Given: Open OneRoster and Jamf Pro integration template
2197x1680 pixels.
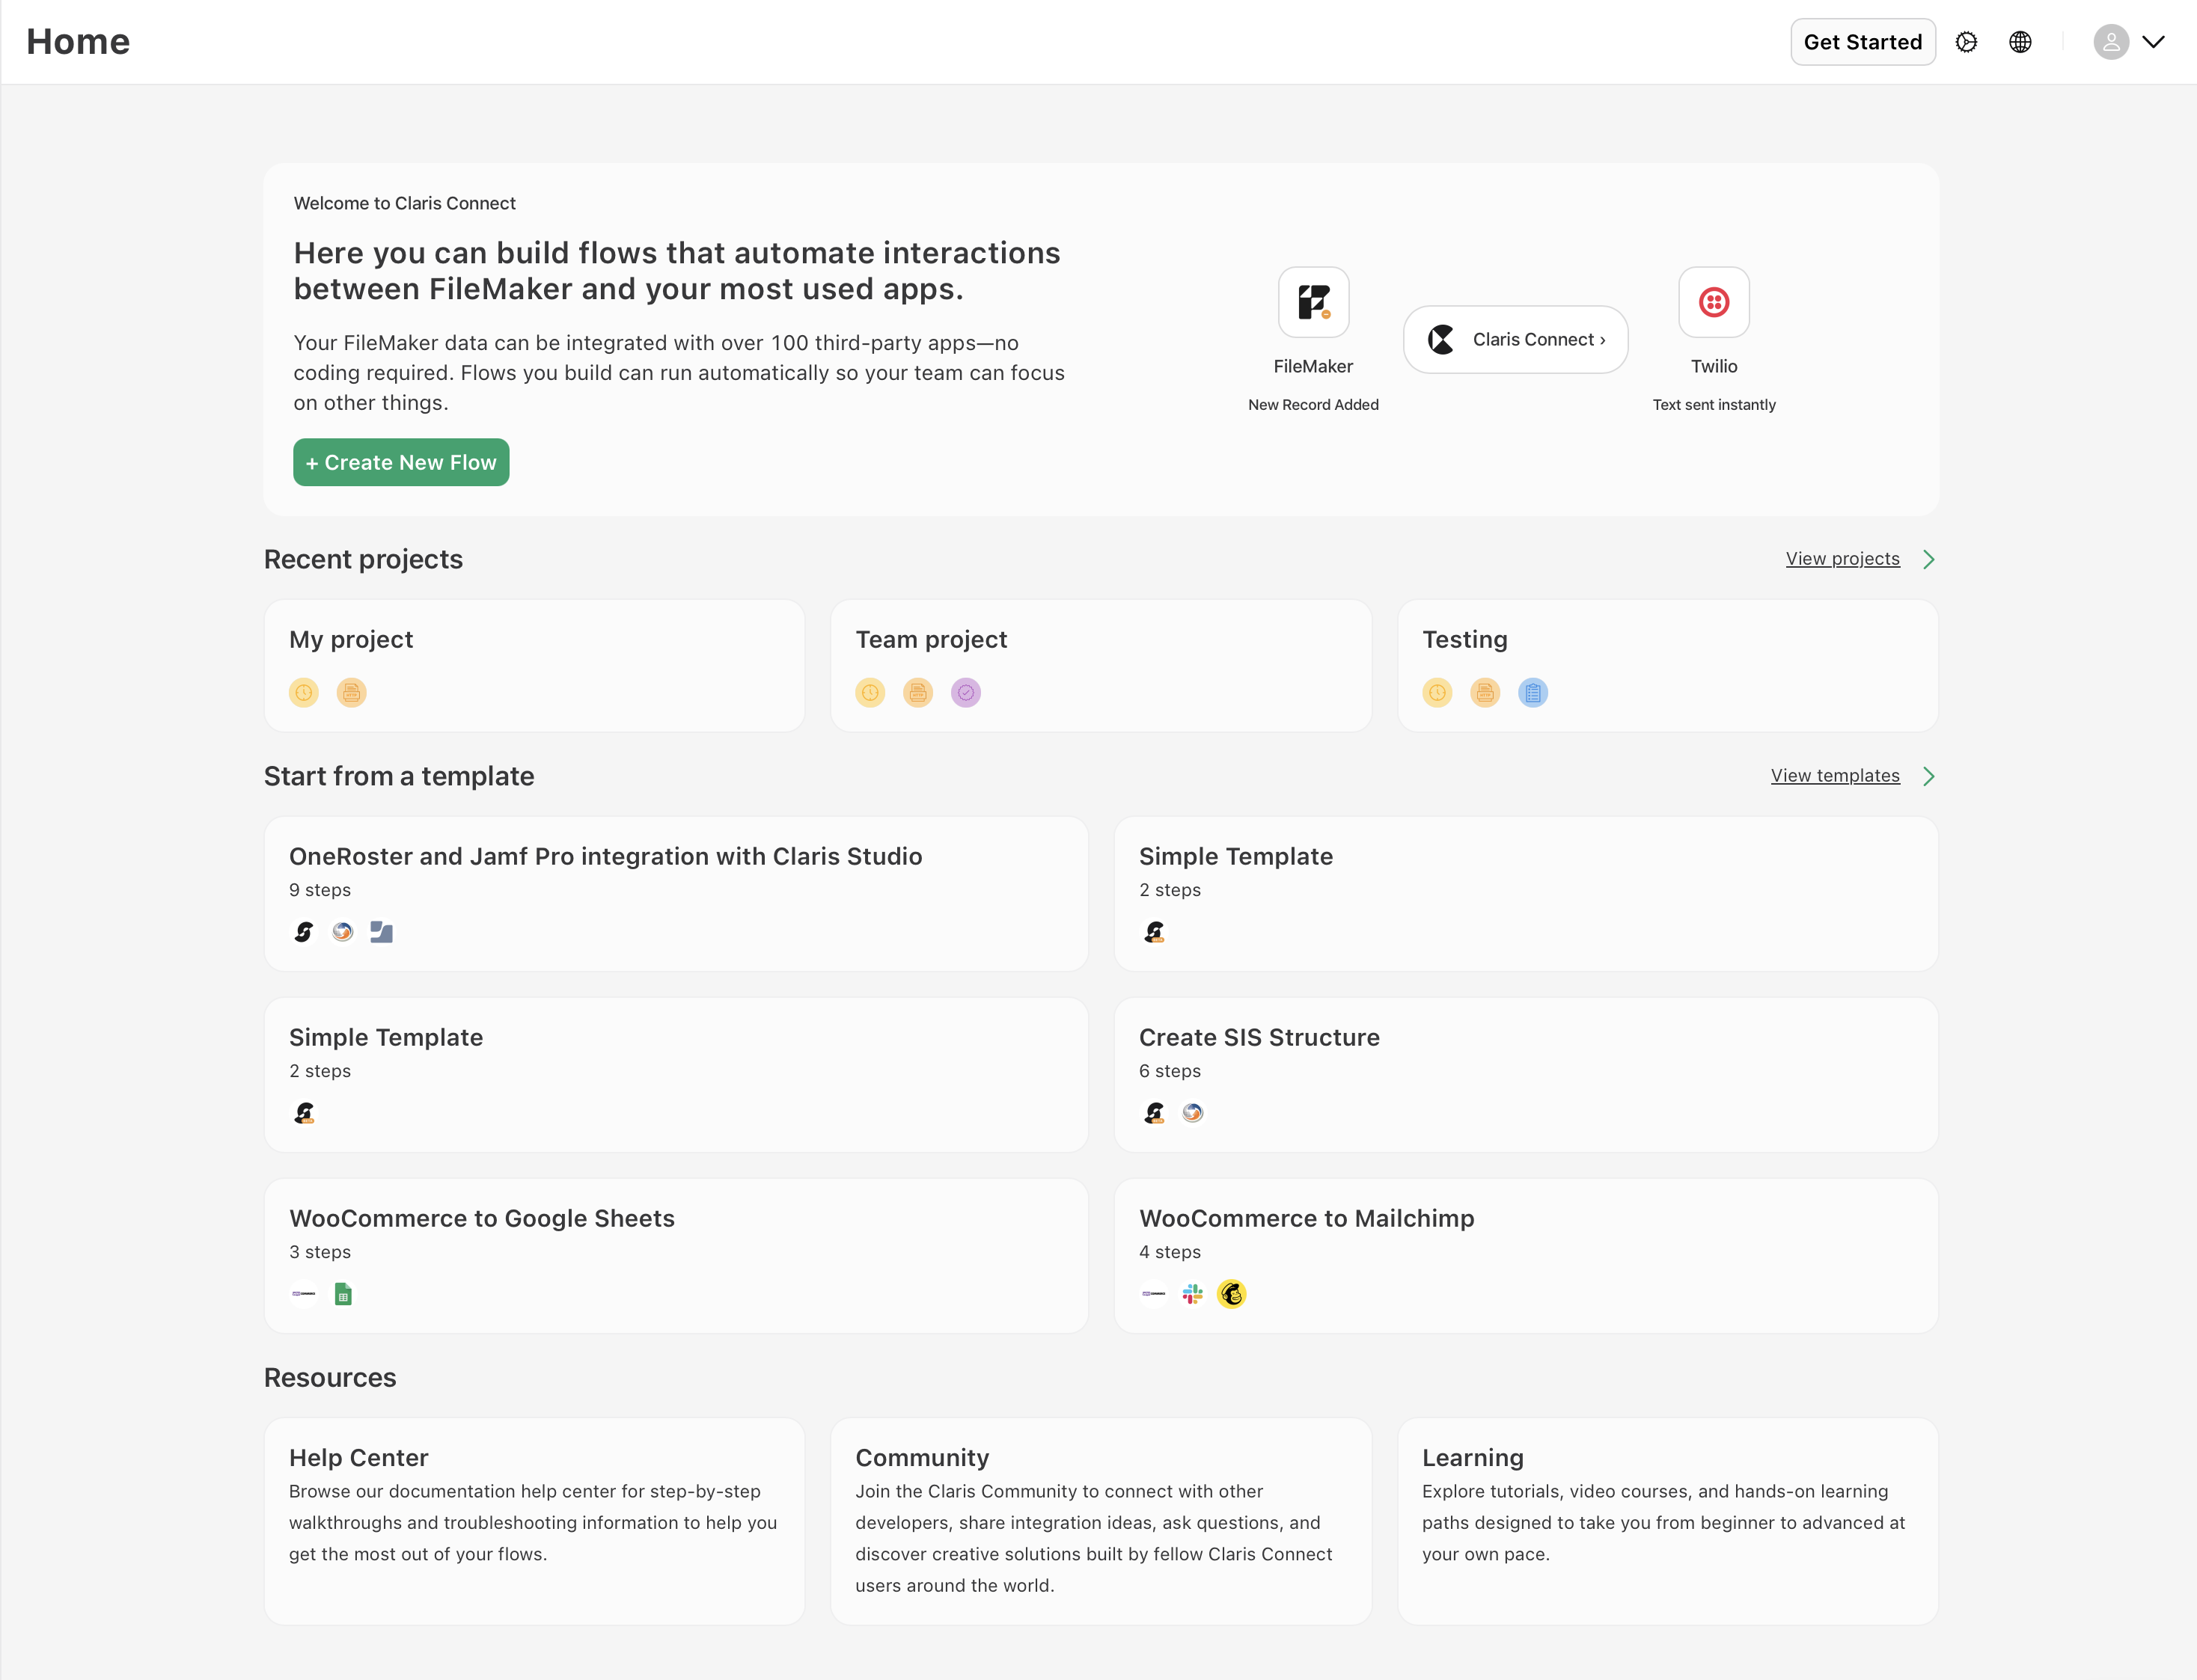Looking at the screenshot, I should (676, 894).
